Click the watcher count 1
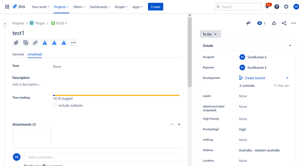This screenshot has height=166, width=299. pyautogui.click(x=265, y=23)
